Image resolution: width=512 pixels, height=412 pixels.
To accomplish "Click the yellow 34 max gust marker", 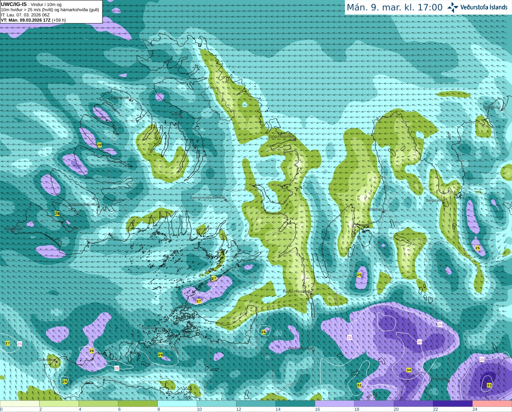I will click(x=409, y=370).
